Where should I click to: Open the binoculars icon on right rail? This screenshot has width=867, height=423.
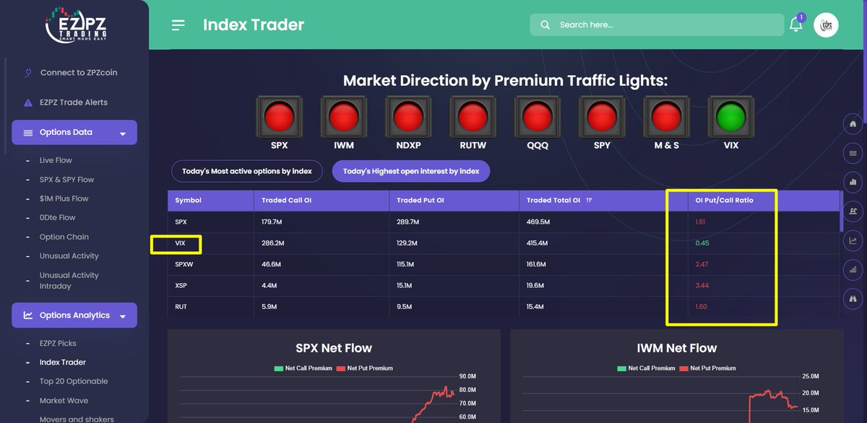point(853,298)
